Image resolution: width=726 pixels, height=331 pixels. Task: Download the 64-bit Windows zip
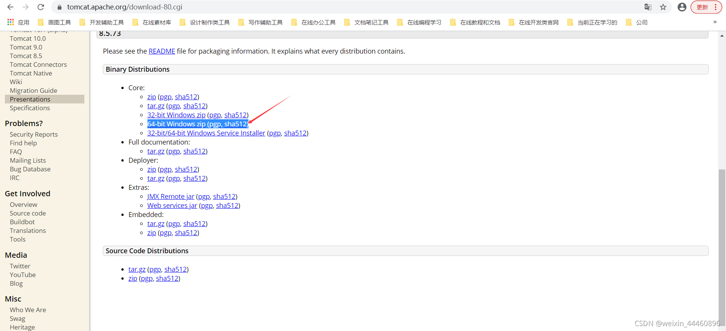pyautogui.click(x=176, y=124)
